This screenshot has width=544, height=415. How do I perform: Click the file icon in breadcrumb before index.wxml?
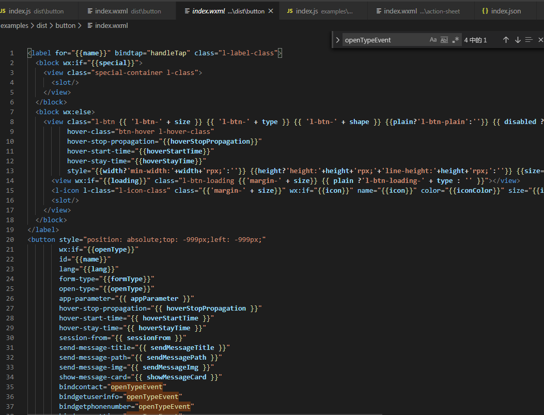coord(90,25)
